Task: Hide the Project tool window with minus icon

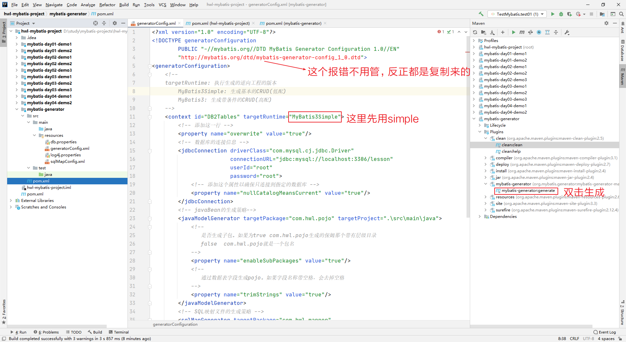Action: click(x=123, y=23)
